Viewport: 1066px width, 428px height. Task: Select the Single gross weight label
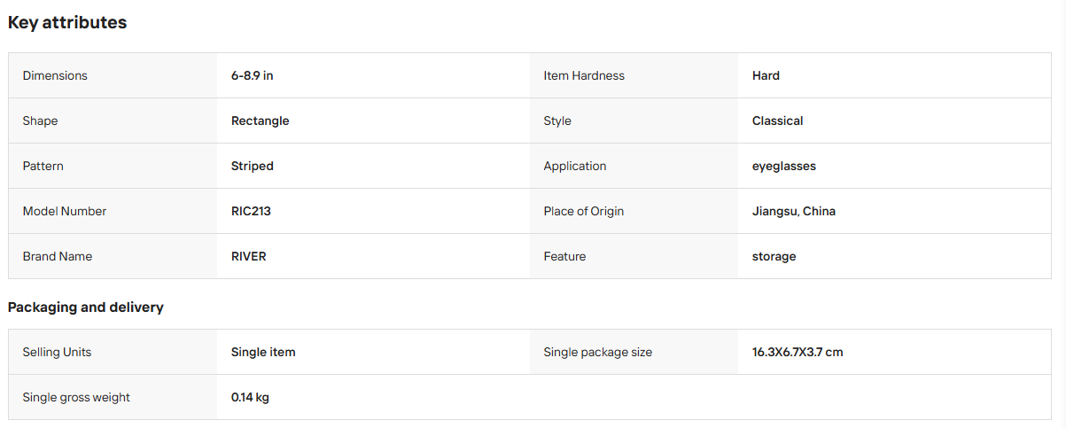pos(76,397)
